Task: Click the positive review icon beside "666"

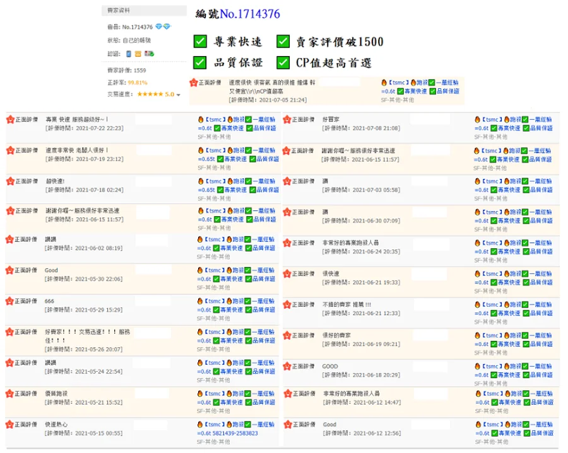Action: click(x=10, y=301)
